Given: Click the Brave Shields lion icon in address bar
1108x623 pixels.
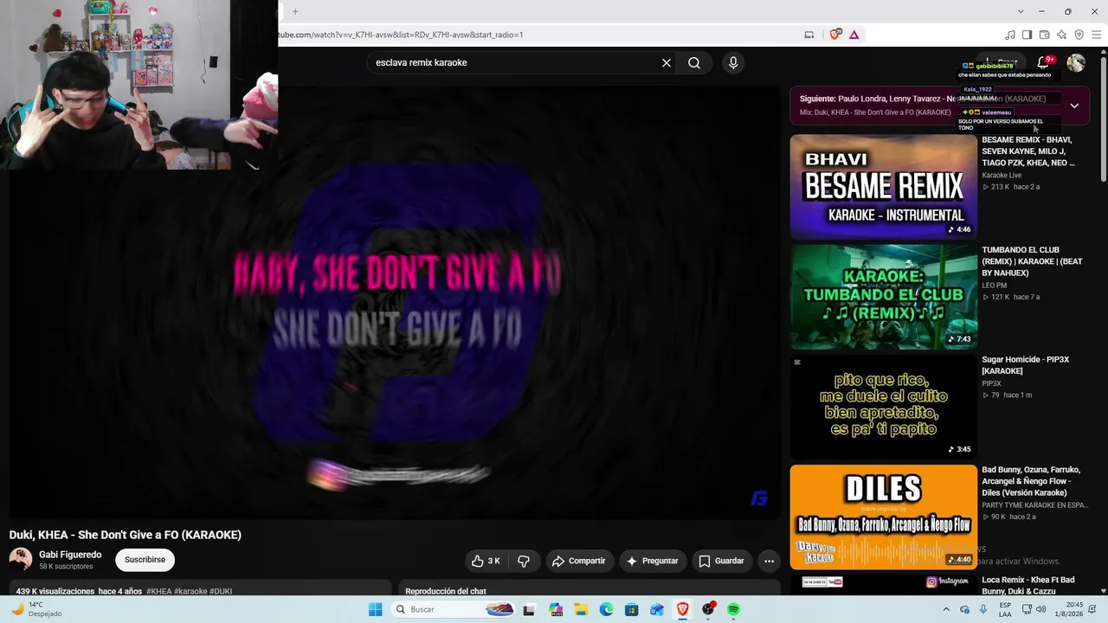Looking at the screenshot, I should click(x=834, y=35).
